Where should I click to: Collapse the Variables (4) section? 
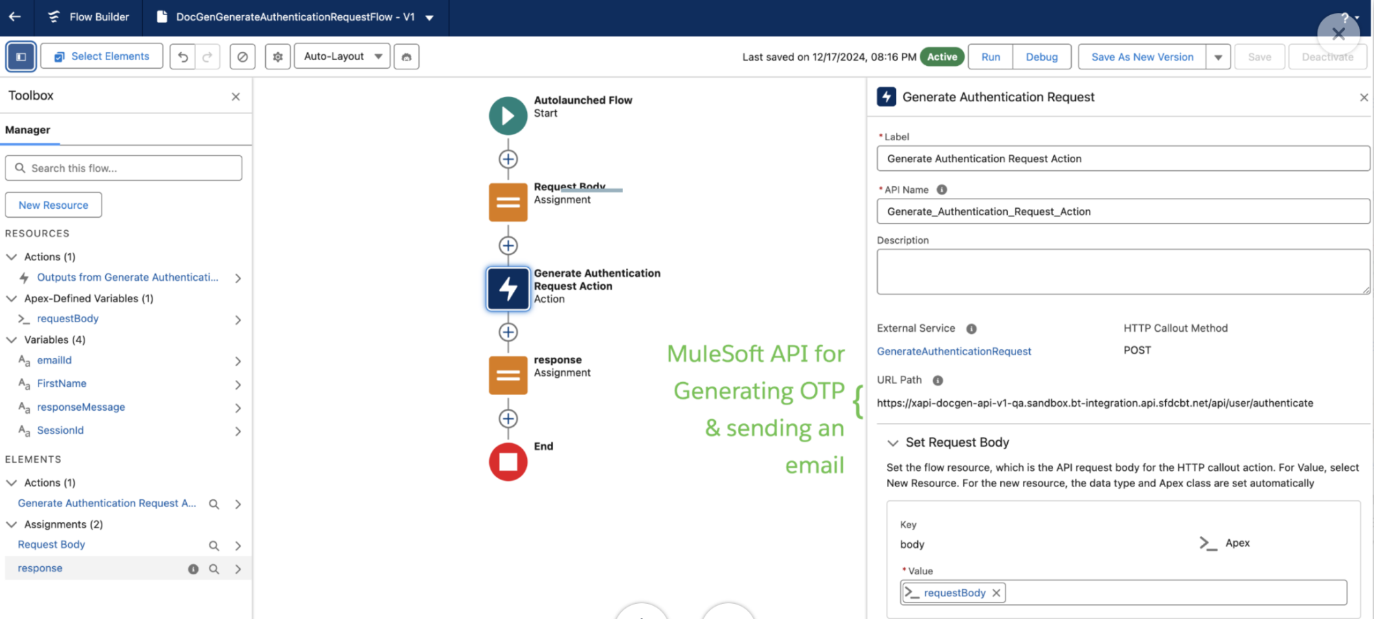tap(11, 339)
